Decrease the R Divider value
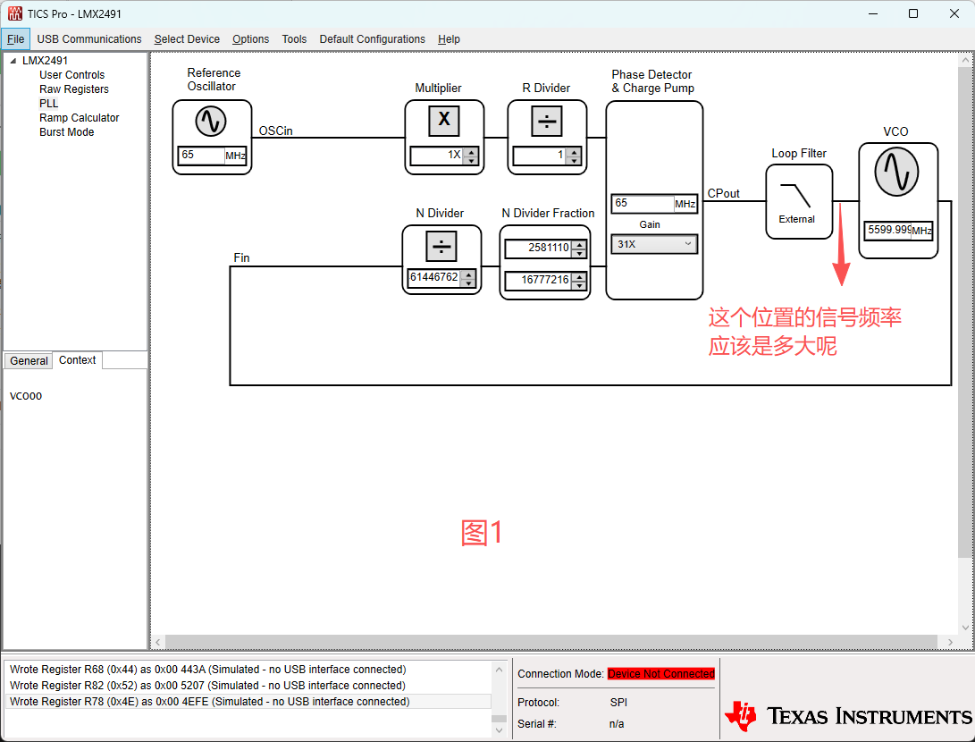 (x=574, y=160)
